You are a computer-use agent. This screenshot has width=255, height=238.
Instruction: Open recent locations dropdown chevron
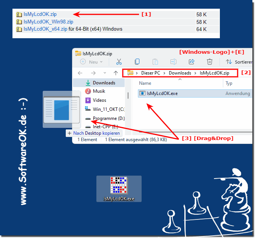pos(105,73)
